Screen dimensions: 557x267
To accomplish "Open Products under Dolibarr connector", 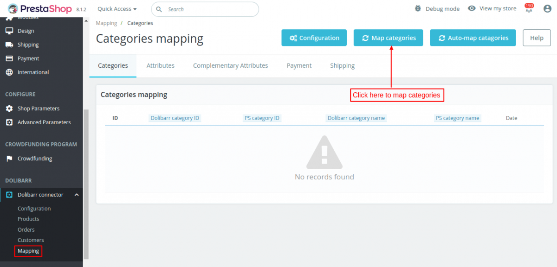I will tap(28, 219).
